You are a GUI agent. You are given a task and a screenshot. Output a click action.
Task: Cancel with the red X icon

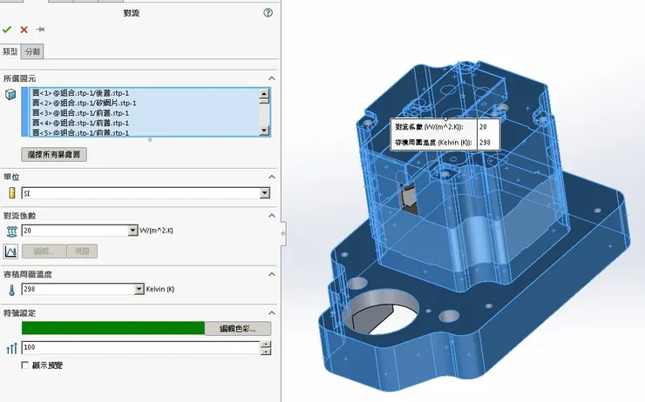point(24,30)
